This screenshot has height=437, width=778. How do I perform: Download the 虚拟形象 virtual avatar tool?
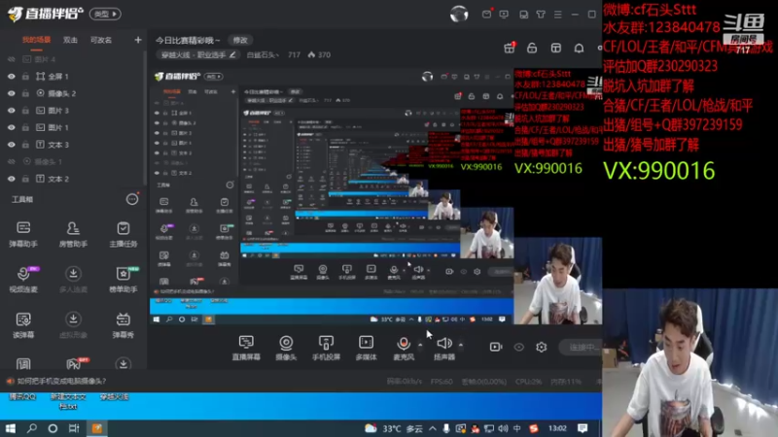(73, 325)
